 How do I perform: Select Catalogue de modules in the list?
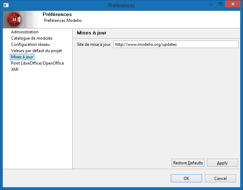click(32, 38)
